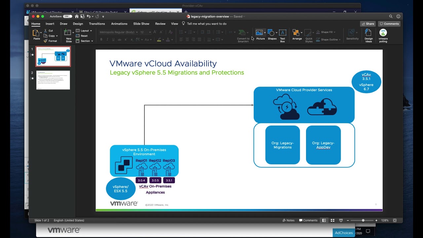This screenshot has width=423, height=238.
Task: Toggle Normal view in status bar
Action: (x=324, y=220)
